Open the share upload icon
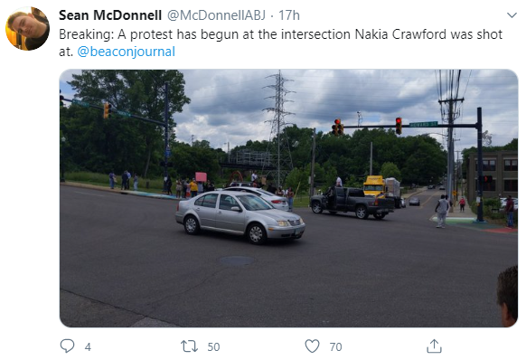The image size is (526, 360). coord(434,346)
